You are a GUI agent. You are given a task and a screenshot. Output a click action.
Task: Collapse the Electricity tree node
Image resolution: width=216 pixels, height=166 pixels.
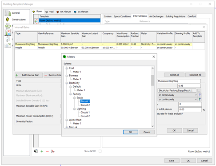67,83
